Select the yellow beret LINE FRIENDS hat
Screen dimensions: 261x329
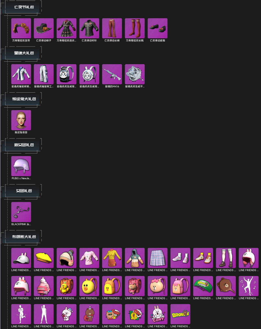pyautogui.click(x=44, y=258)
